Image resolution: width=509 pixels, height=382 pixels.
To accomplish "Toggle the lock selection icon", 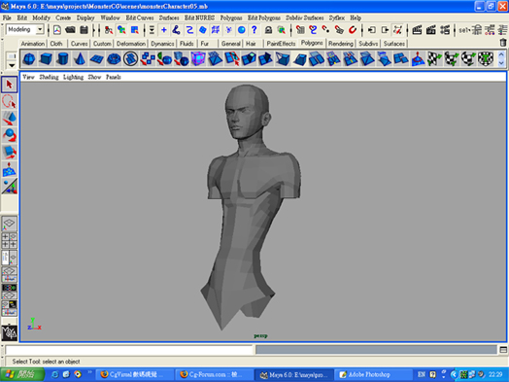I will click(268, 30).
